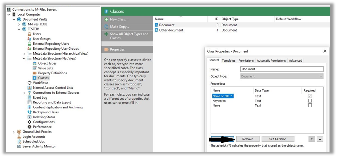Sort classes by Object Type column header
The width and height of the screenshot is (337, 157).
[x=247, y=19]
